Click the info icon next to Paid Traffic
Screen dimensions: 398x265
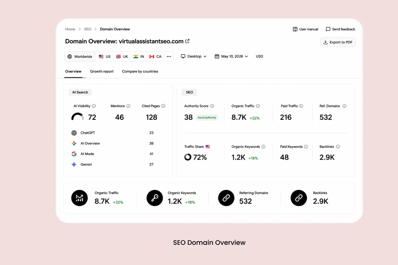click(x=301, y=106)
